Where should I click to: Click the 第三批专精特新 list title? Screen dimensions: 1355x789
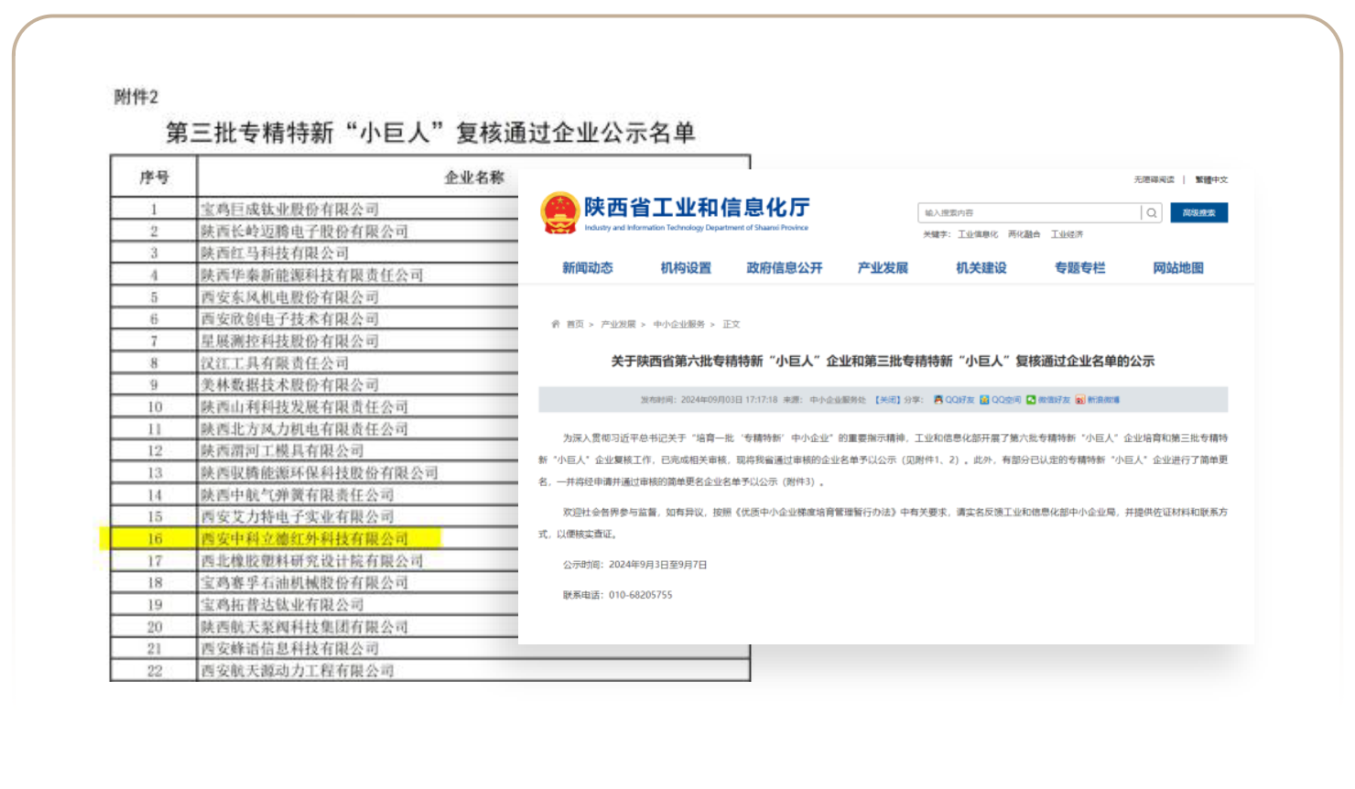(x=430, y=133)
